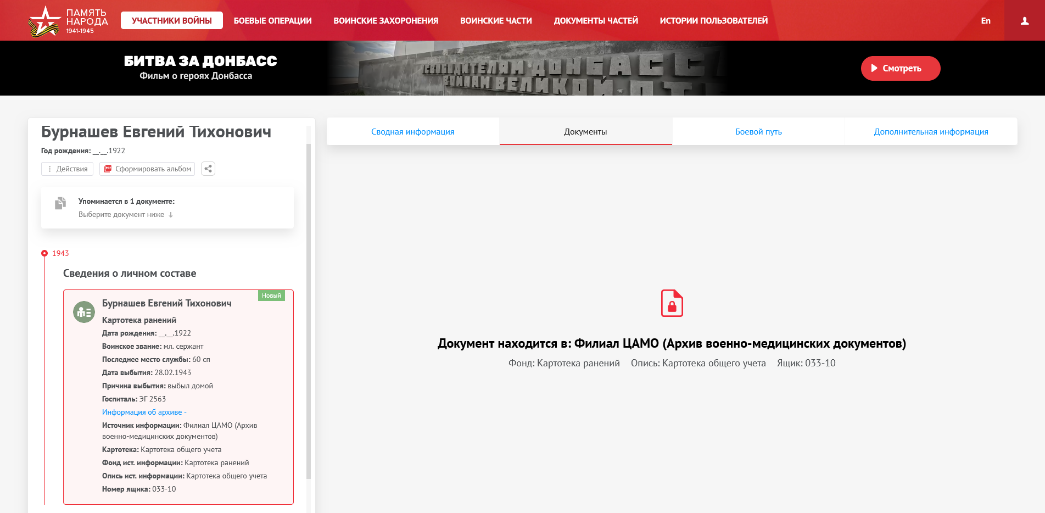Select the Боевой путь tab
Viewport: 1045px width, 513px height.
coord(758,132)
